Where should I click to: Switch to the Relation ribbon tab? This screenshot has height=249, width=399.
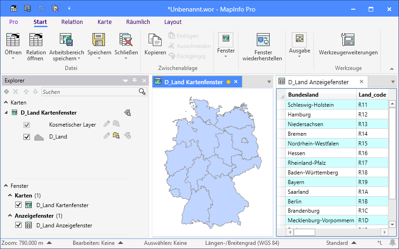[x=72, y=22]
